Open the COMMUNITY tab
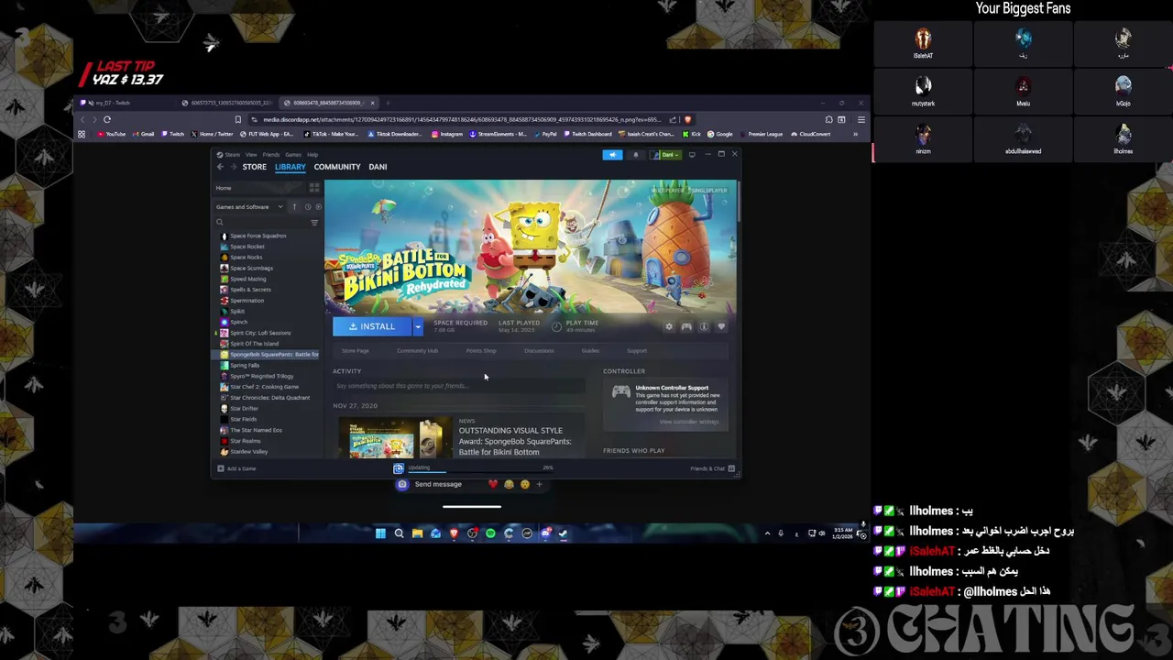This screenshot has width=1173, height=660. 337,167
